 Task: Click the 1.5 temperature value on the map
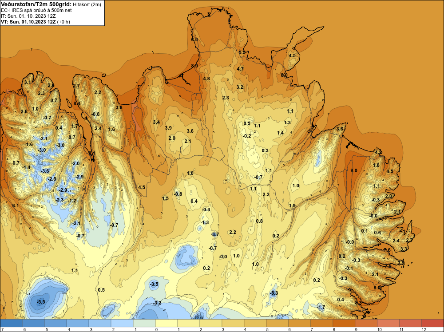tap(165, 199)
